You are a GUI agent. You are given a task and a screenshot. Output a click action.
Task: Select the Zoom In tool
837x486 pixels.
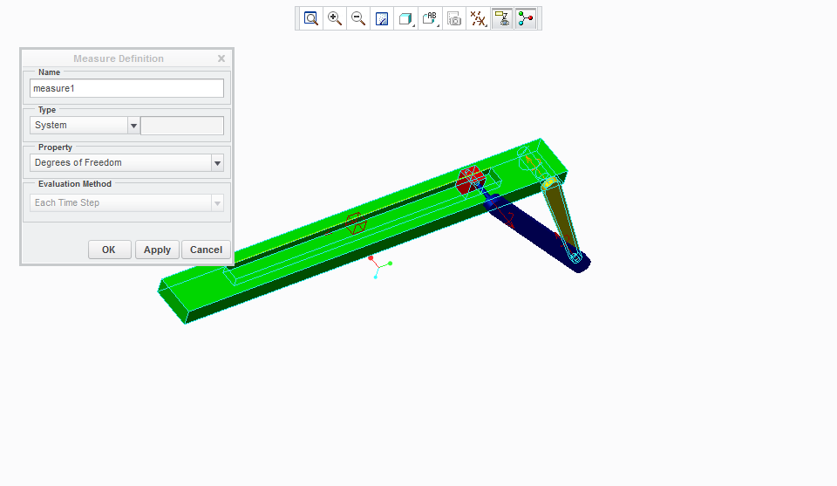coord(335,18)
